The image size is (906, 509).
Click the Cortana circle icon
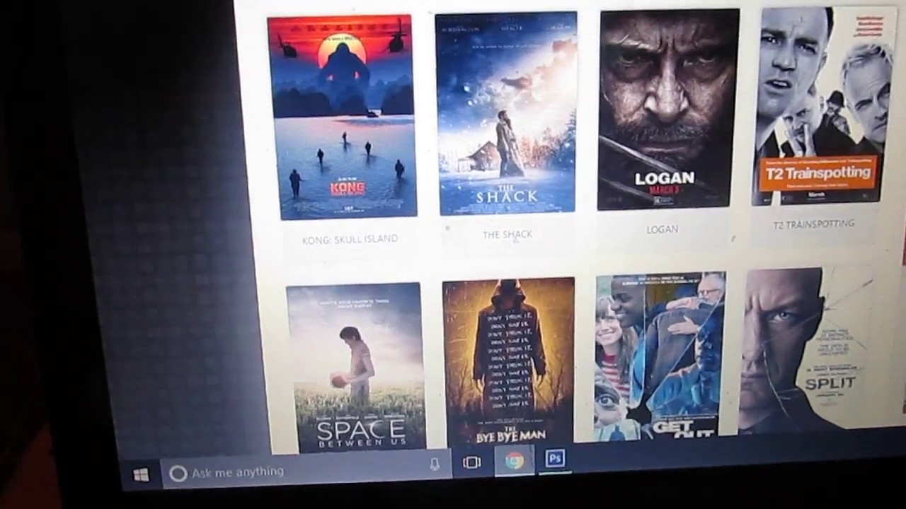coord(178,473)
